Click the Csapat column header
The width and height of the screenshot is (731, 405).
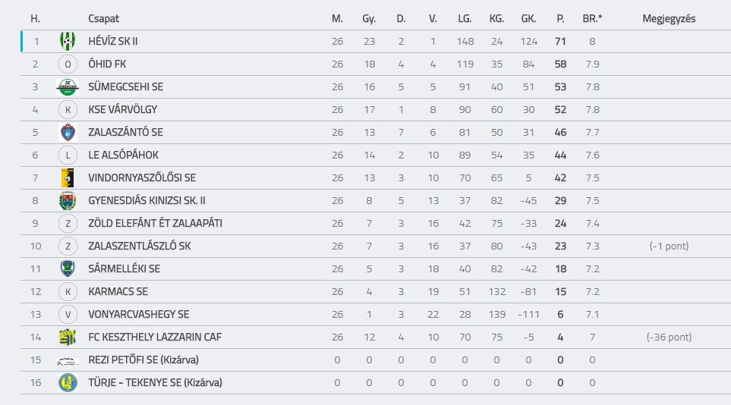pos(103,19)
